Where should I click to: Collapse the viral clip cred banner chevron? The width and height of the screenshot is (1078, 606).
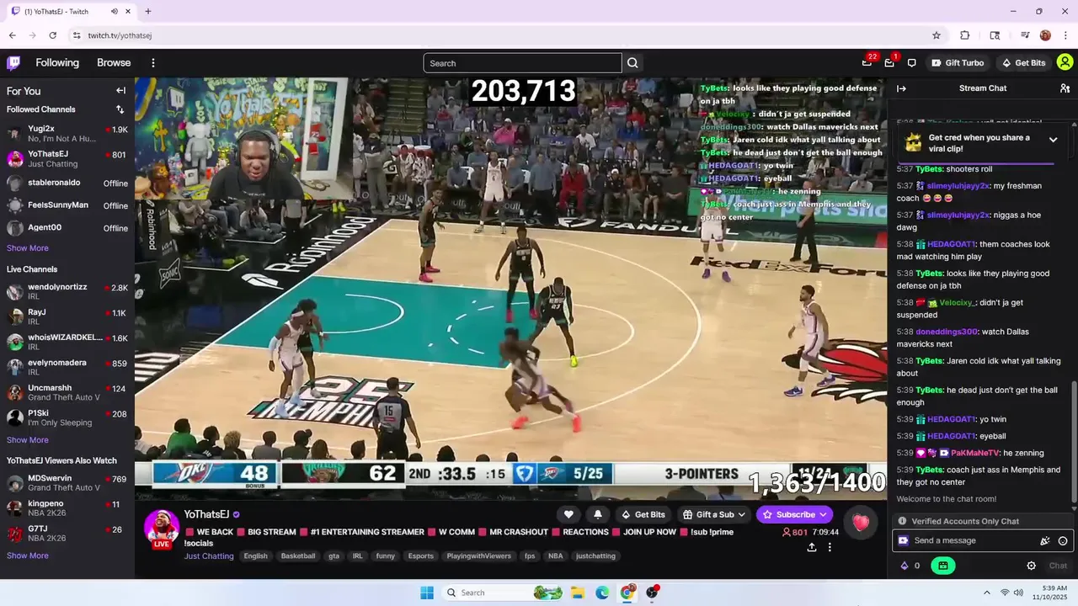[1053, 140]
